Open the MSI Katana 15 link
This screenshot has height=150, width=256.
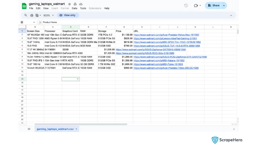pos(159,61)
